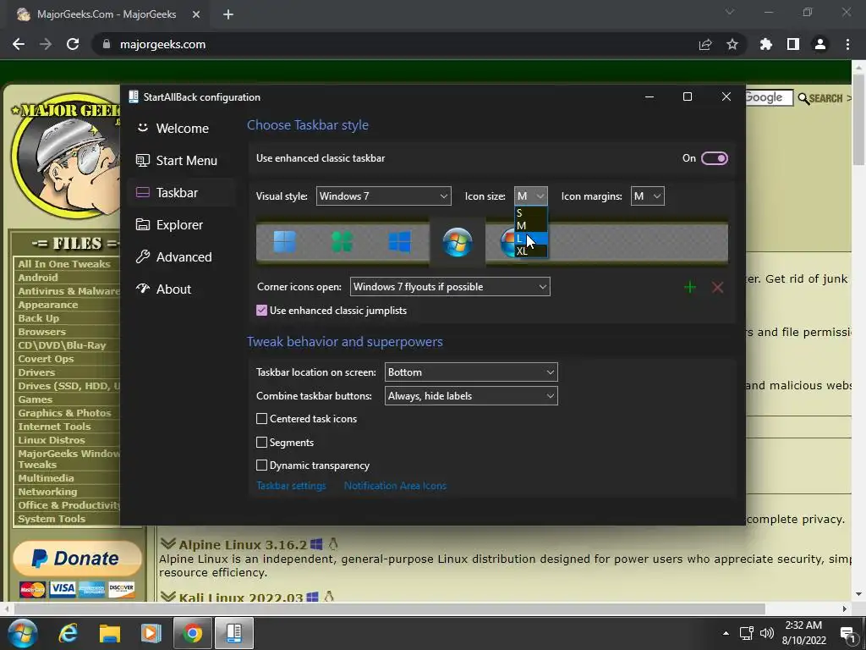Click the Start Menu sidebar icon
The image size is (866, 650).
pos(142,160)
